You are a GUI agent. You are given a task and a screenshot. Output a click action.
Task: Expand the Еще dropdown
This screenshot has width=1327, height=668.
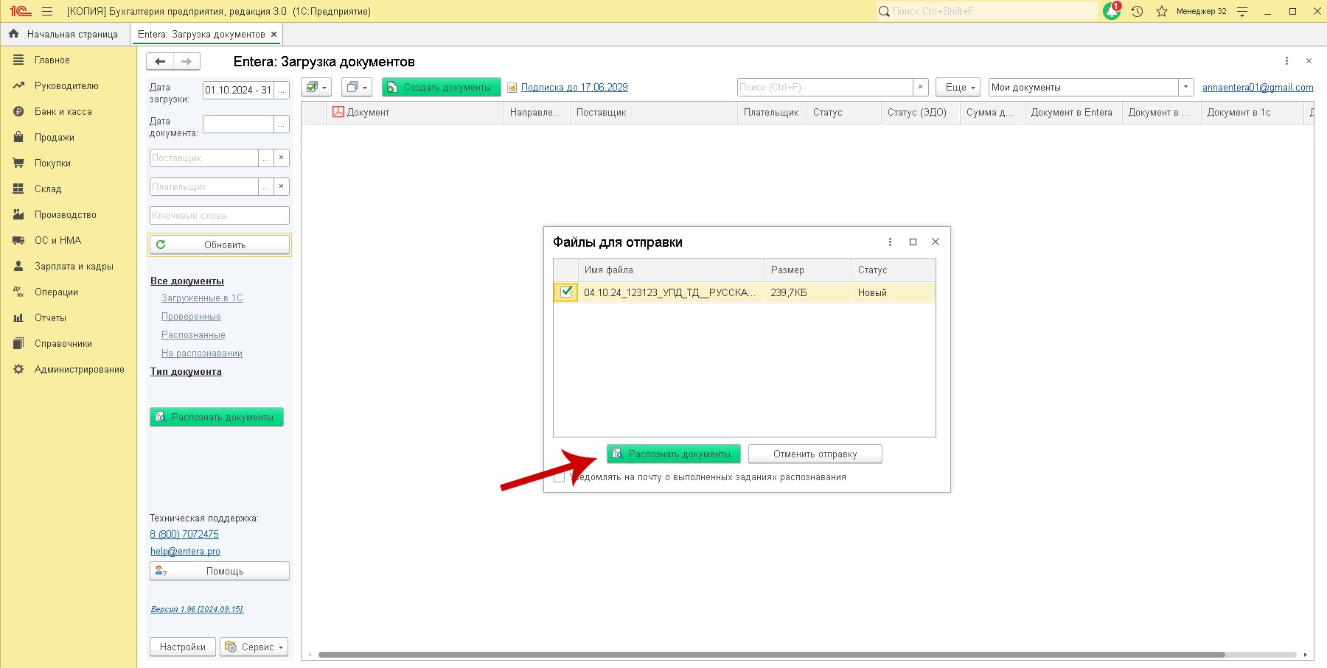958,87
